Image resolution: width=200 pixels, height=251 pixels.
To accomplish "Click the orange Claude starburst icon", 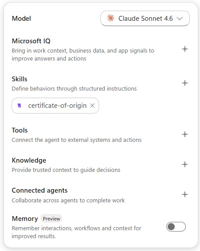I will 111,18.
